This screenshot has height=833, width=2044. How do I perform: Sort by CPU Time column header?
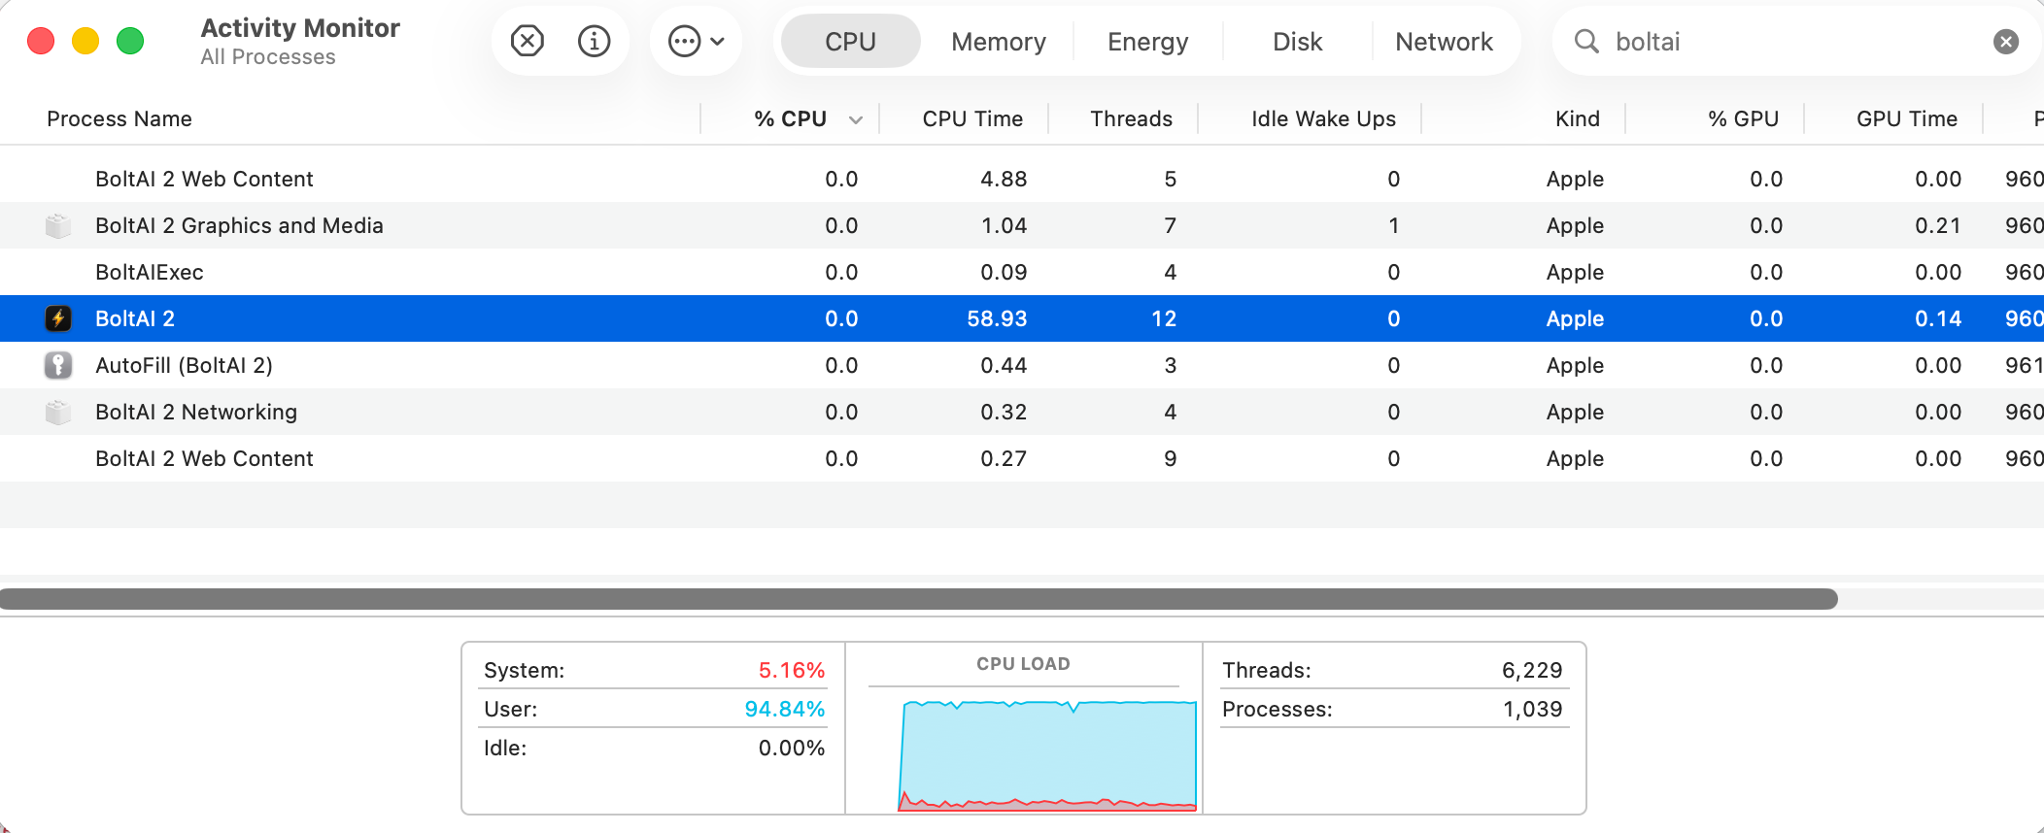(972, 118)
